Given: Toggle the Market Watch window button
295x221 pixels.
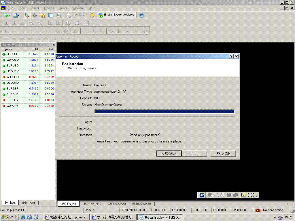Looking at the screenshot, I should [27, 15].
